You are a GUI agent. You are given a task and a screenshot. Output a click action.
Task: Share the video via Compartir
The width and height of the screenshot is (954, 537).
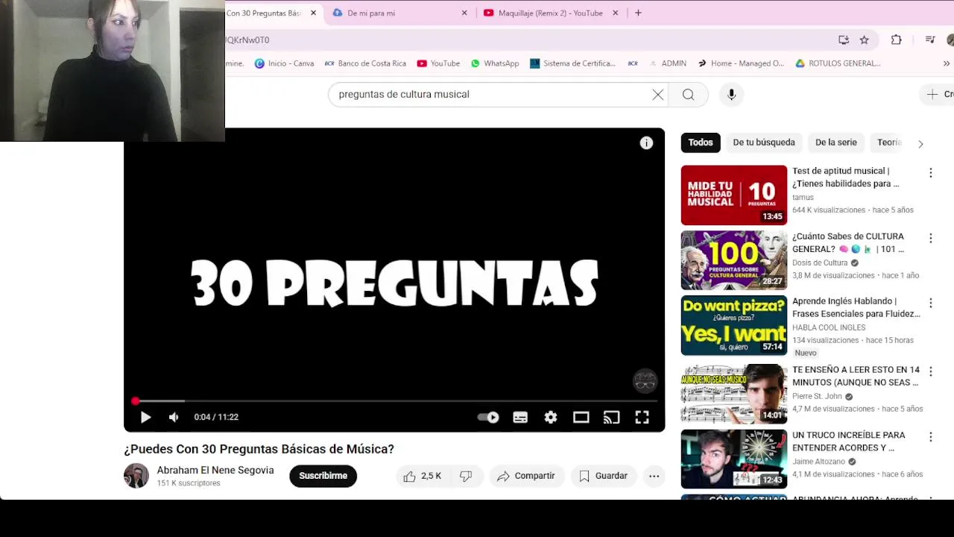526,476
